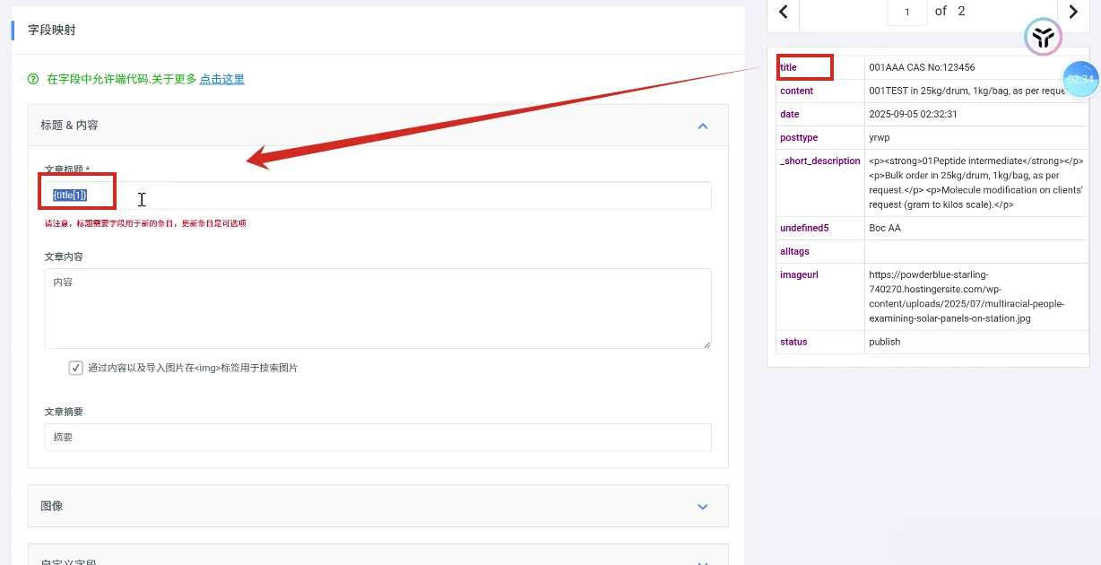The height and width of the screenshot is (565, 1101).
Task: Click the 文章摘要 input field
Action: point(377,438)
